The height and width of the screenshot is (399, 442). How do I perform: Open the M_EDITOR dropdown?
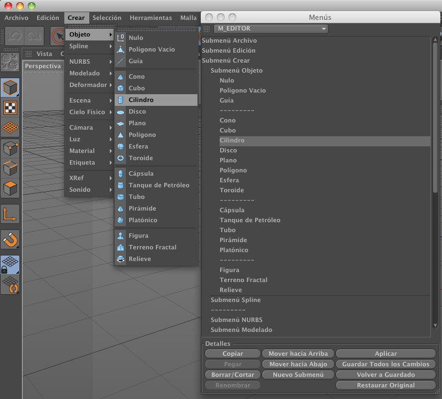pyautogui.click(x=271, y=29)
